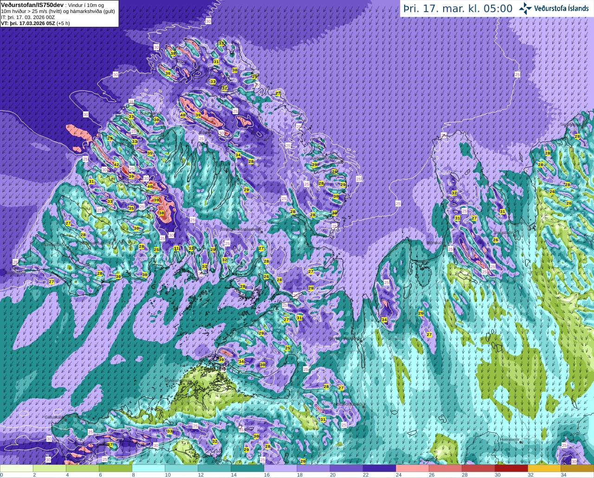Click the VT valid-time line in the legend box
Viewport: 594px width, 478px height.
coord(35,23)
